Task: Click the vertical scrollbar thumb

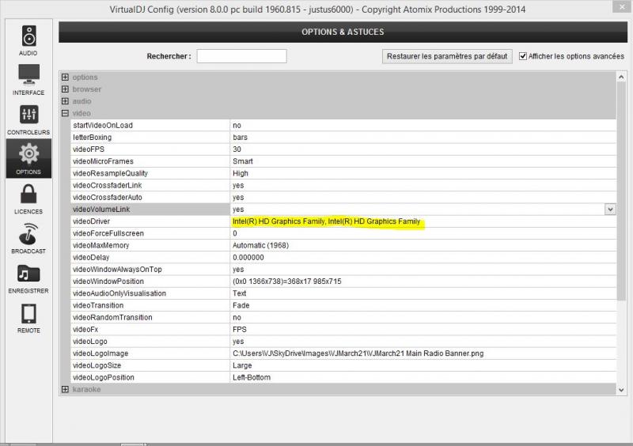Action: click(x=621, y=191)
